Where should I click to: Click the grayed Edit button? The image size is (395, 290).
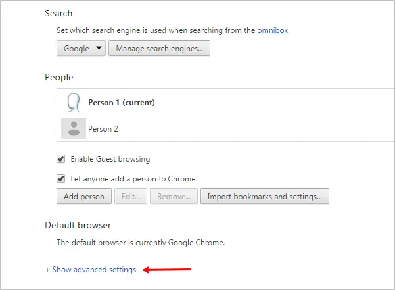(131, 196)
